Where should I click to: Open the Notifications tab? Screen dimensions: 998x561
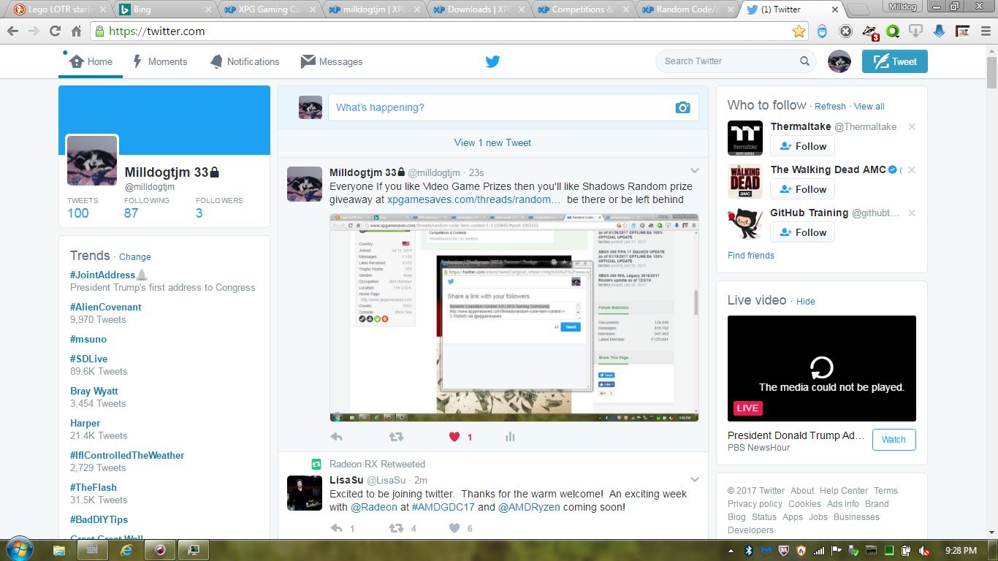coord(245,61)
